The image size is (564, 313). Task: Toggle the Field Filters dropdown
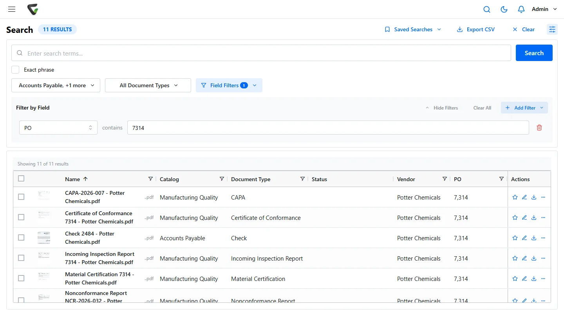[229, 85]
